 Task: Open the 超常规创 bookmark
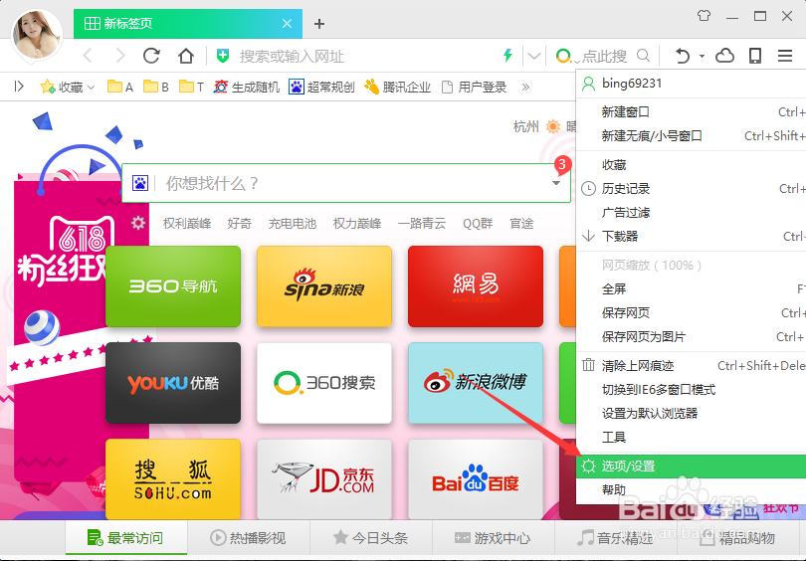tap(321, 87)
